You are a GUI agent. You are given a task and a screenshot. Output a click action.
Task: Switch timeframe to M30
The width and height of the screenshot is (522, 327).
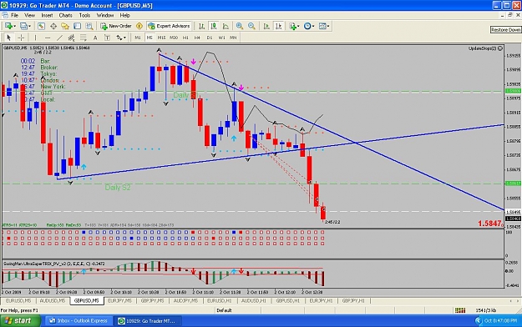point(174,38)
